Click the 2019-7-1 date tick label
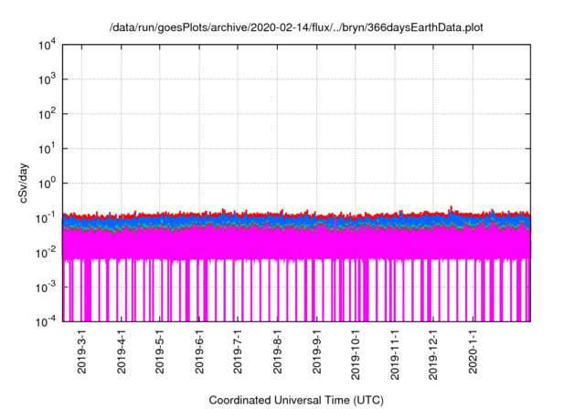This screenshot has width=585, height=409. (238, 351)
